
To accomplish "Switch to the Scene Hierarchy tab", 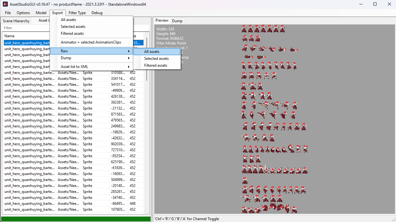I will (16, 21).
